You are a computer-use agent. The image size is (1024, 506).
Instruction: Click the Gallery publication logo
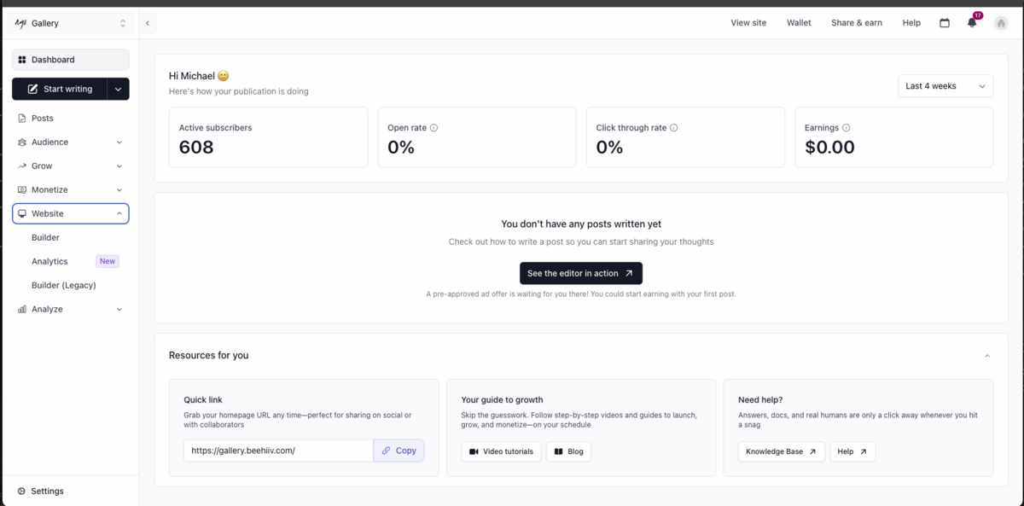pos(20,23)
